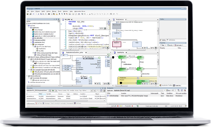Switch to the PLC_PRG editor tab
211x127 pixels.
coord(68,20)
